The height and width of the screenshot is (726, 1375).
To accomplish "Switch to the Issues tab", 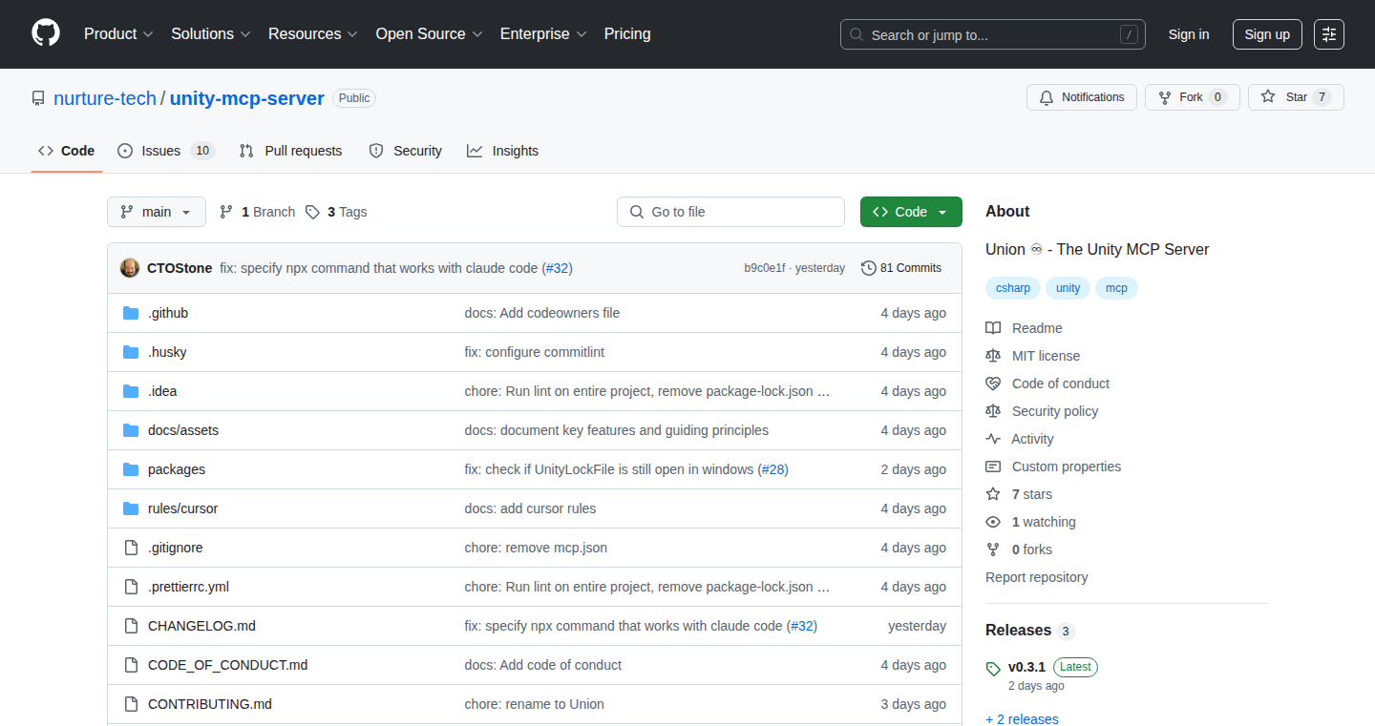I will click(x=166, y=151).
